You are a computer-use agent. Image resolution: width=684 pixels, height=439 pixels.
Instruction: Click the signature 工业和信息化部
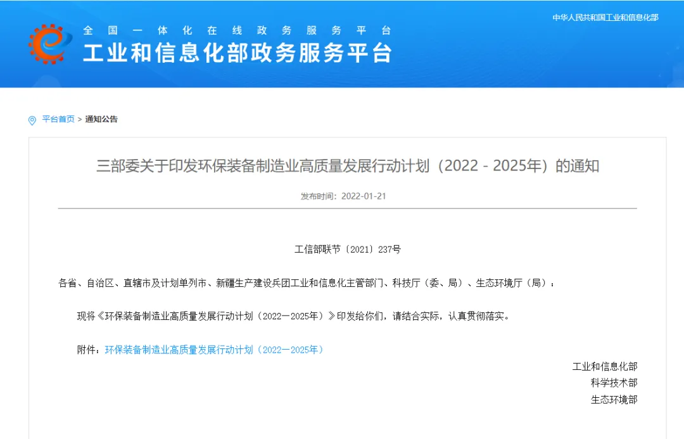pos(605,366)
